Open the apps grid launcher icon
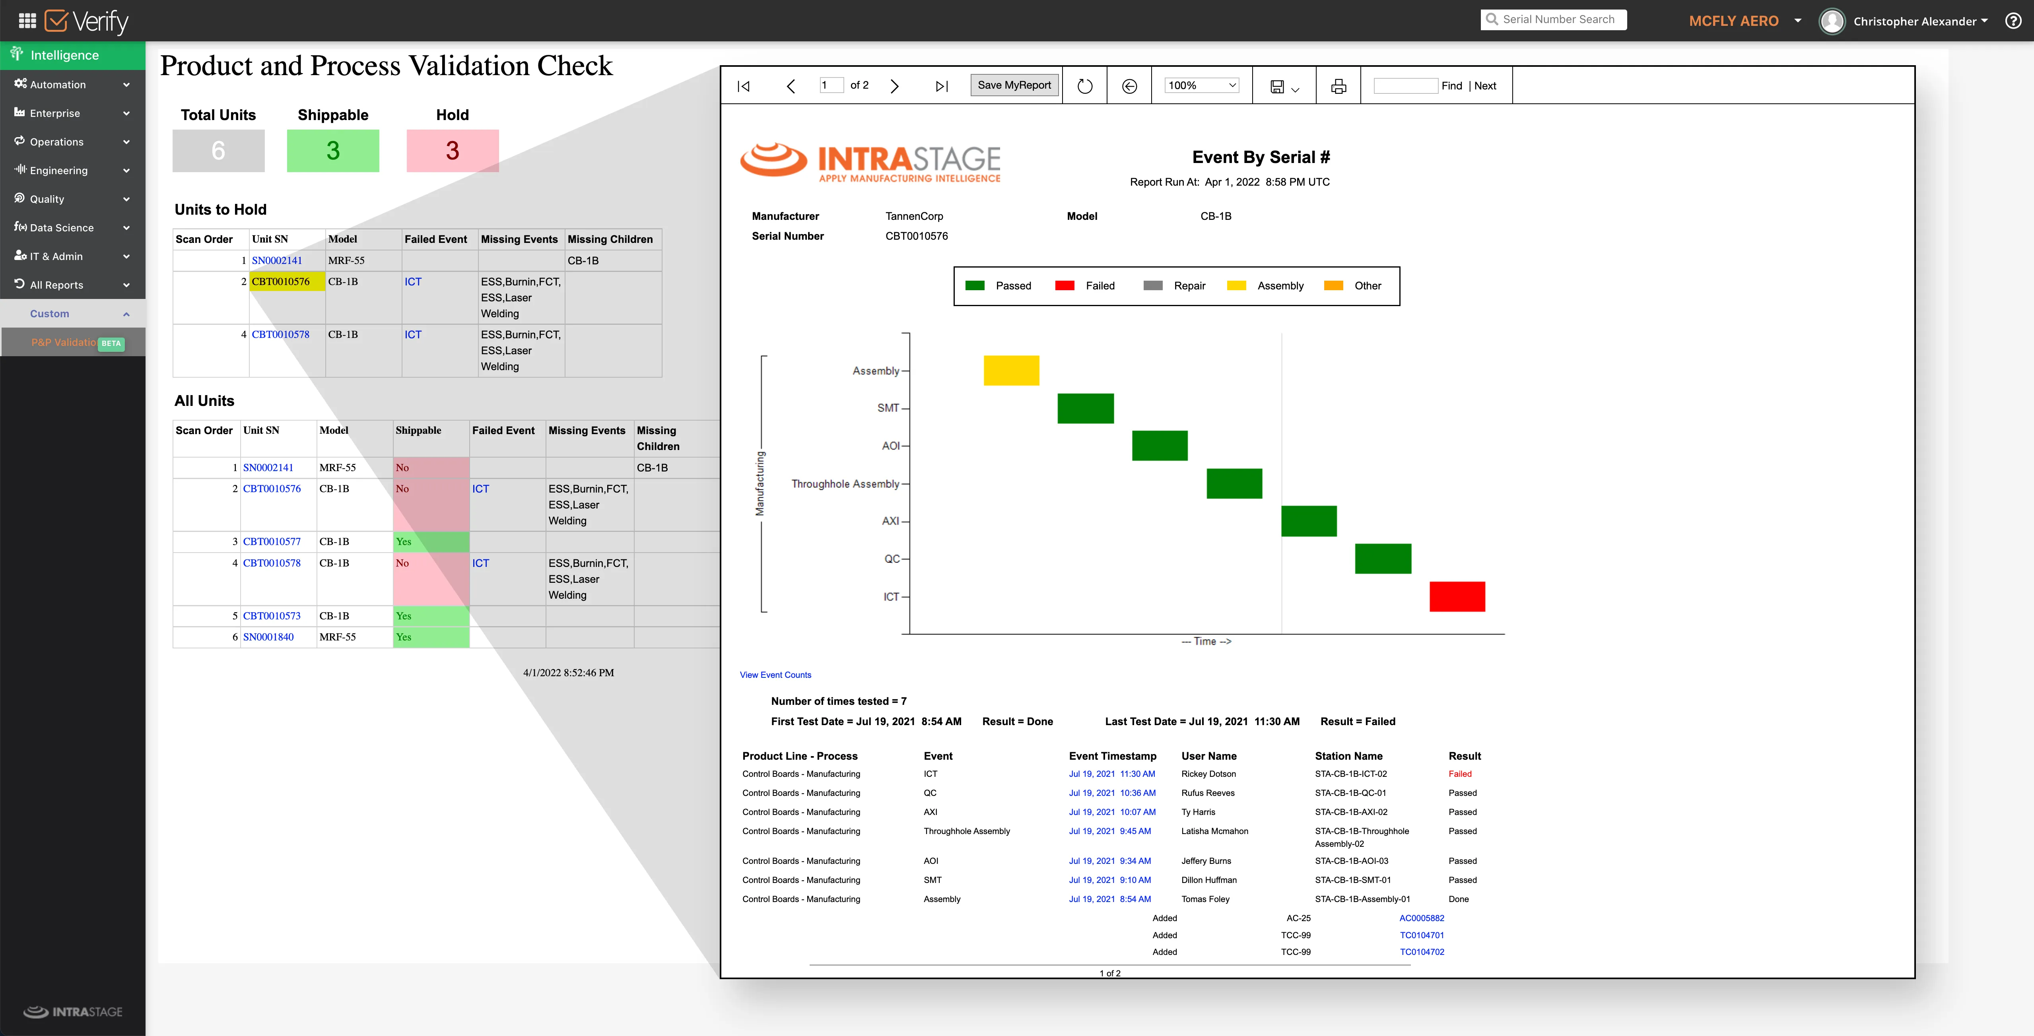The image size is (2034, 1036). 27,21
